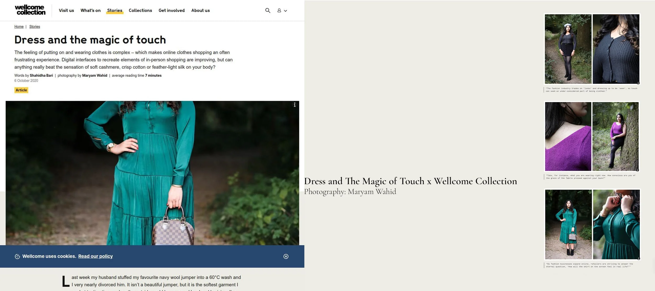Click info icon on green dress collage

pos(638,259)
